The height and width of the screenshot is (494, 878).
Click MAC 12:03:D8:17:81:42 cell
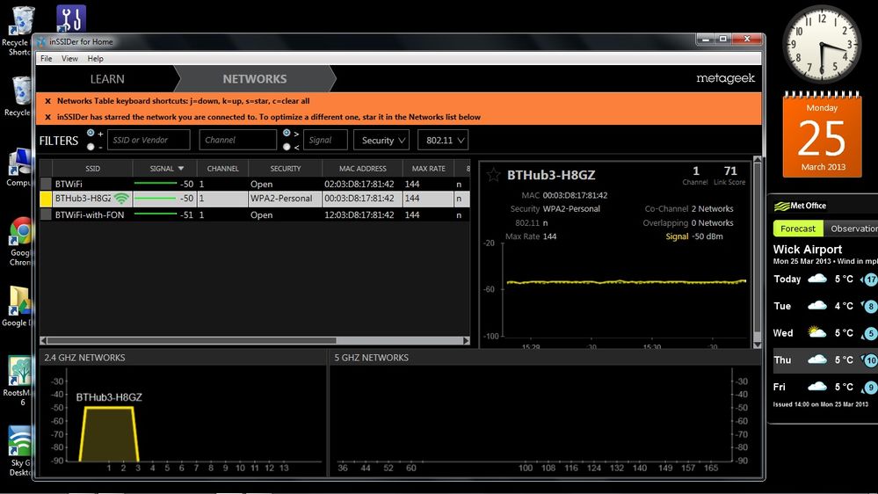[359, 214]
